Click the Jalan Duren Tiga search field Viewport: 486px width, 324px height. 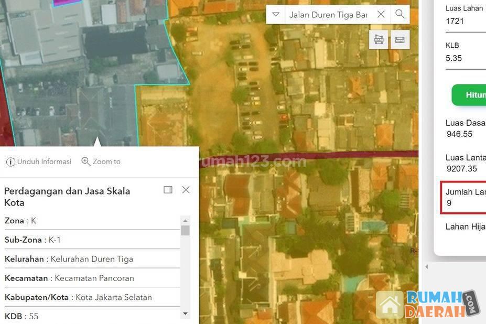click(328, 15)
